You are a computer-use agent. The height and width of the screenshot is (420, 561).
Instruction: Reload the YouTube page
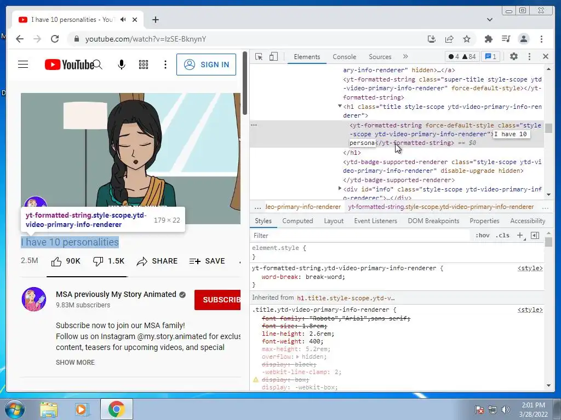(x=55, y=39)
